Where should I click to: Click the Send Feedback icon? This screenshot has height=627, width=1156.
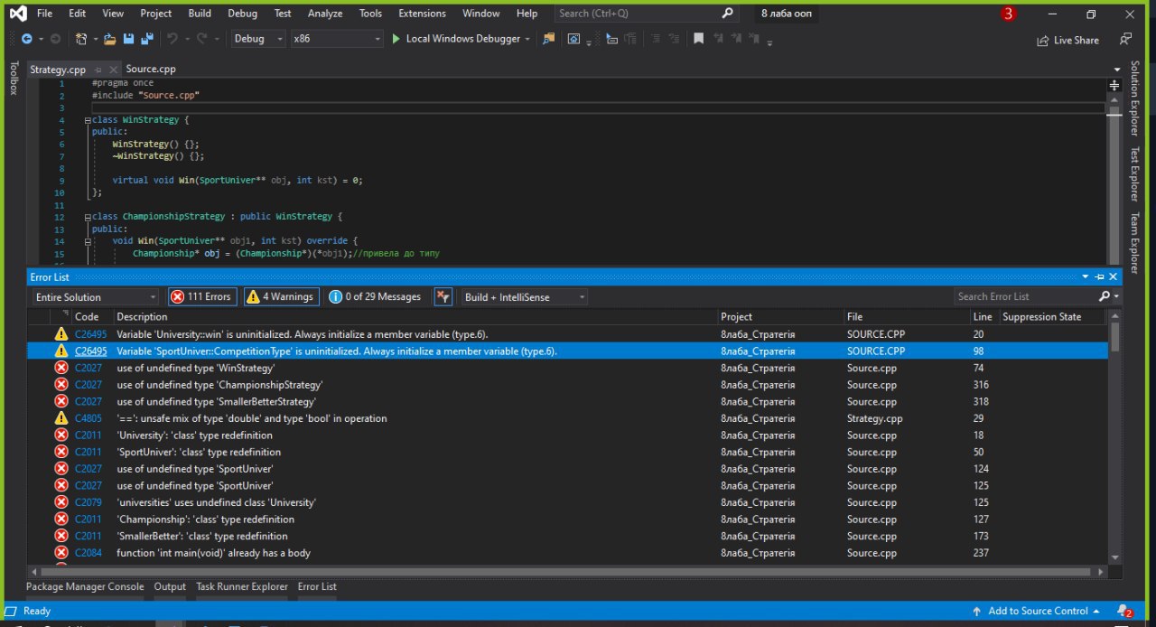coord(1124,40)
